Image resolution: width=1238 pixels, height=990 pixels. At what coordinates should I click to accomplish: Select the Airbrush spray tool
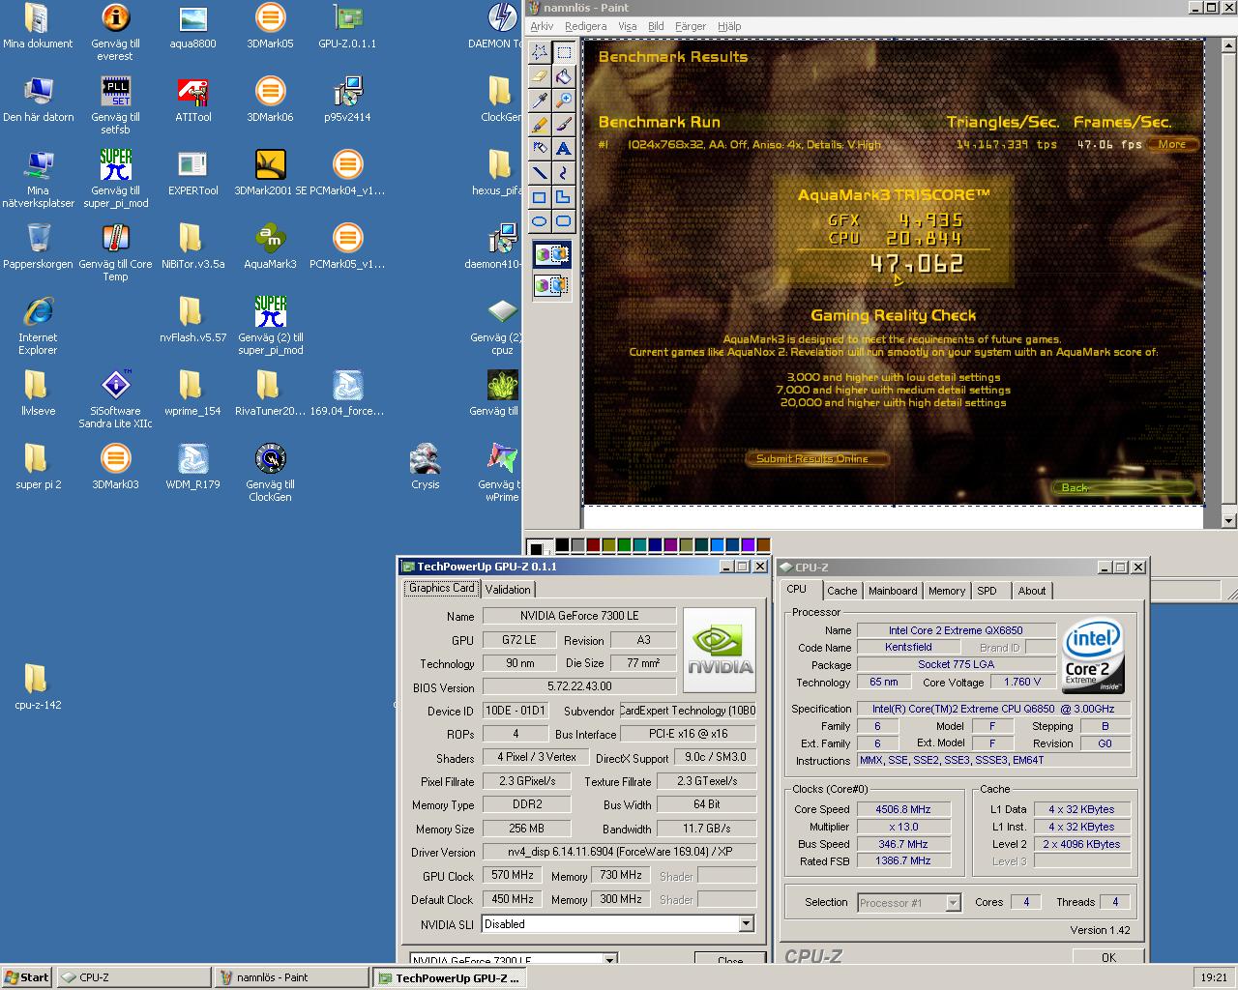(x=540, y=149)
